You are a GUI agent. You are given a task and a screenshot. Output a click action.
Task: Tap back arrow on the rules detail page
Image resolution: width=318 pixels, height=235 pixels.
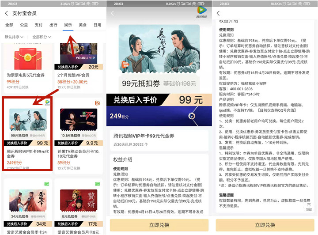coord(218,13)
